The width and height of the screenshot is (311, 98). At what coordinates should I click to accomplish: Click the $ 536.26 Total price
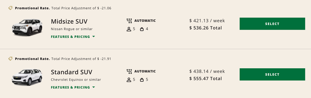pyautogui.click(x=206, y=28)
